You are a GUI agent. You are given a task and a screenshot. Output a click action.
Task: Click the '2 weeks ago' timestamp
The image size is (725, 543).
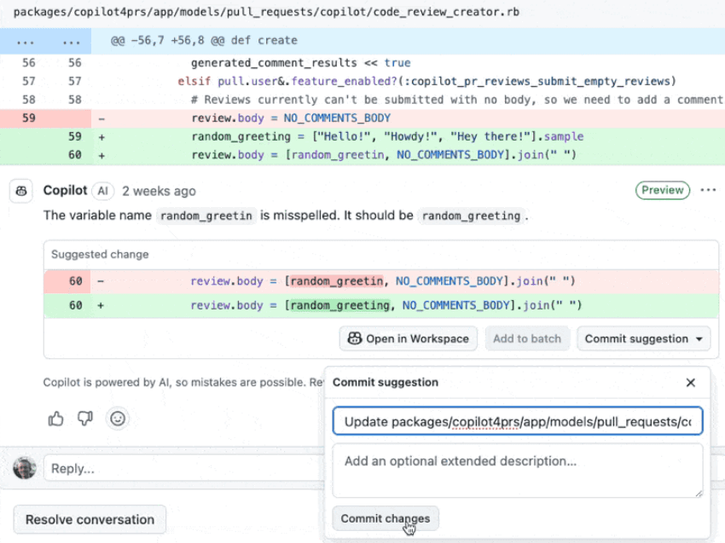pos(159,191)
